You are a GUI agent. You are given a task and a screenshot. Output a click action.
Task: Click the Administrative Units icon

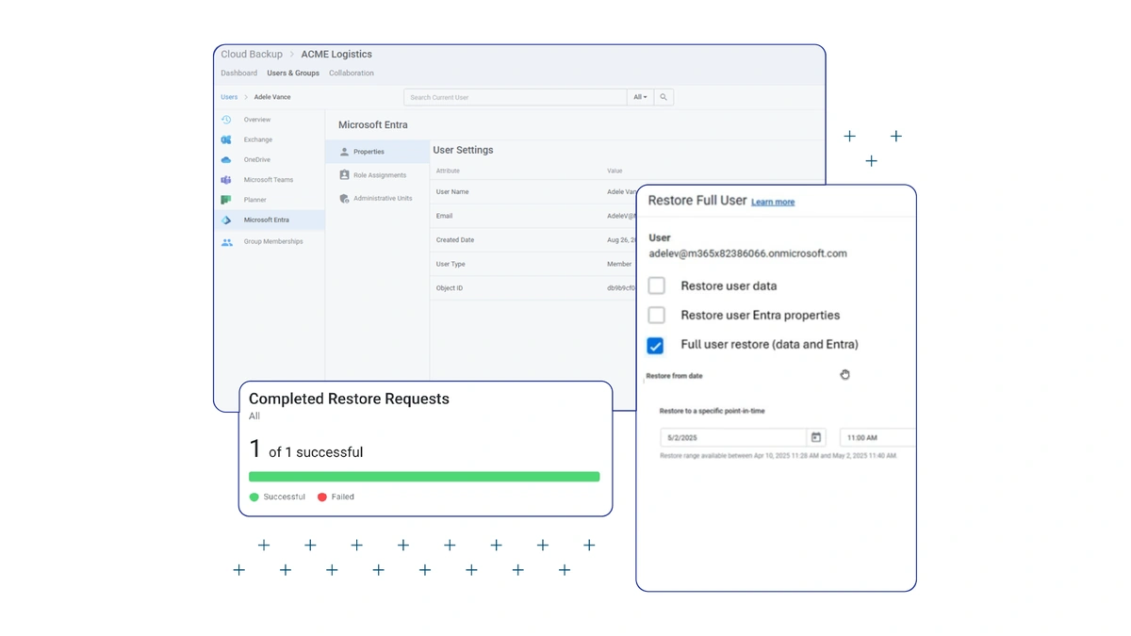pyautogui.click(x=344, y=199)
